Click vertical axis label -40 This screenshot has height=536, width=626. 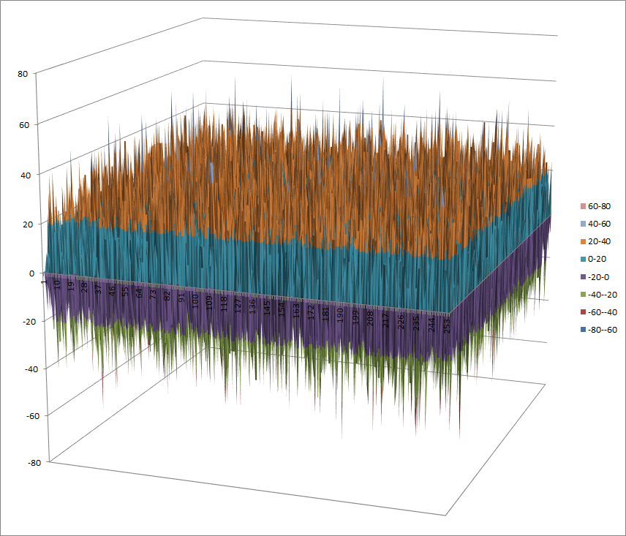click(x=31, y=369)
